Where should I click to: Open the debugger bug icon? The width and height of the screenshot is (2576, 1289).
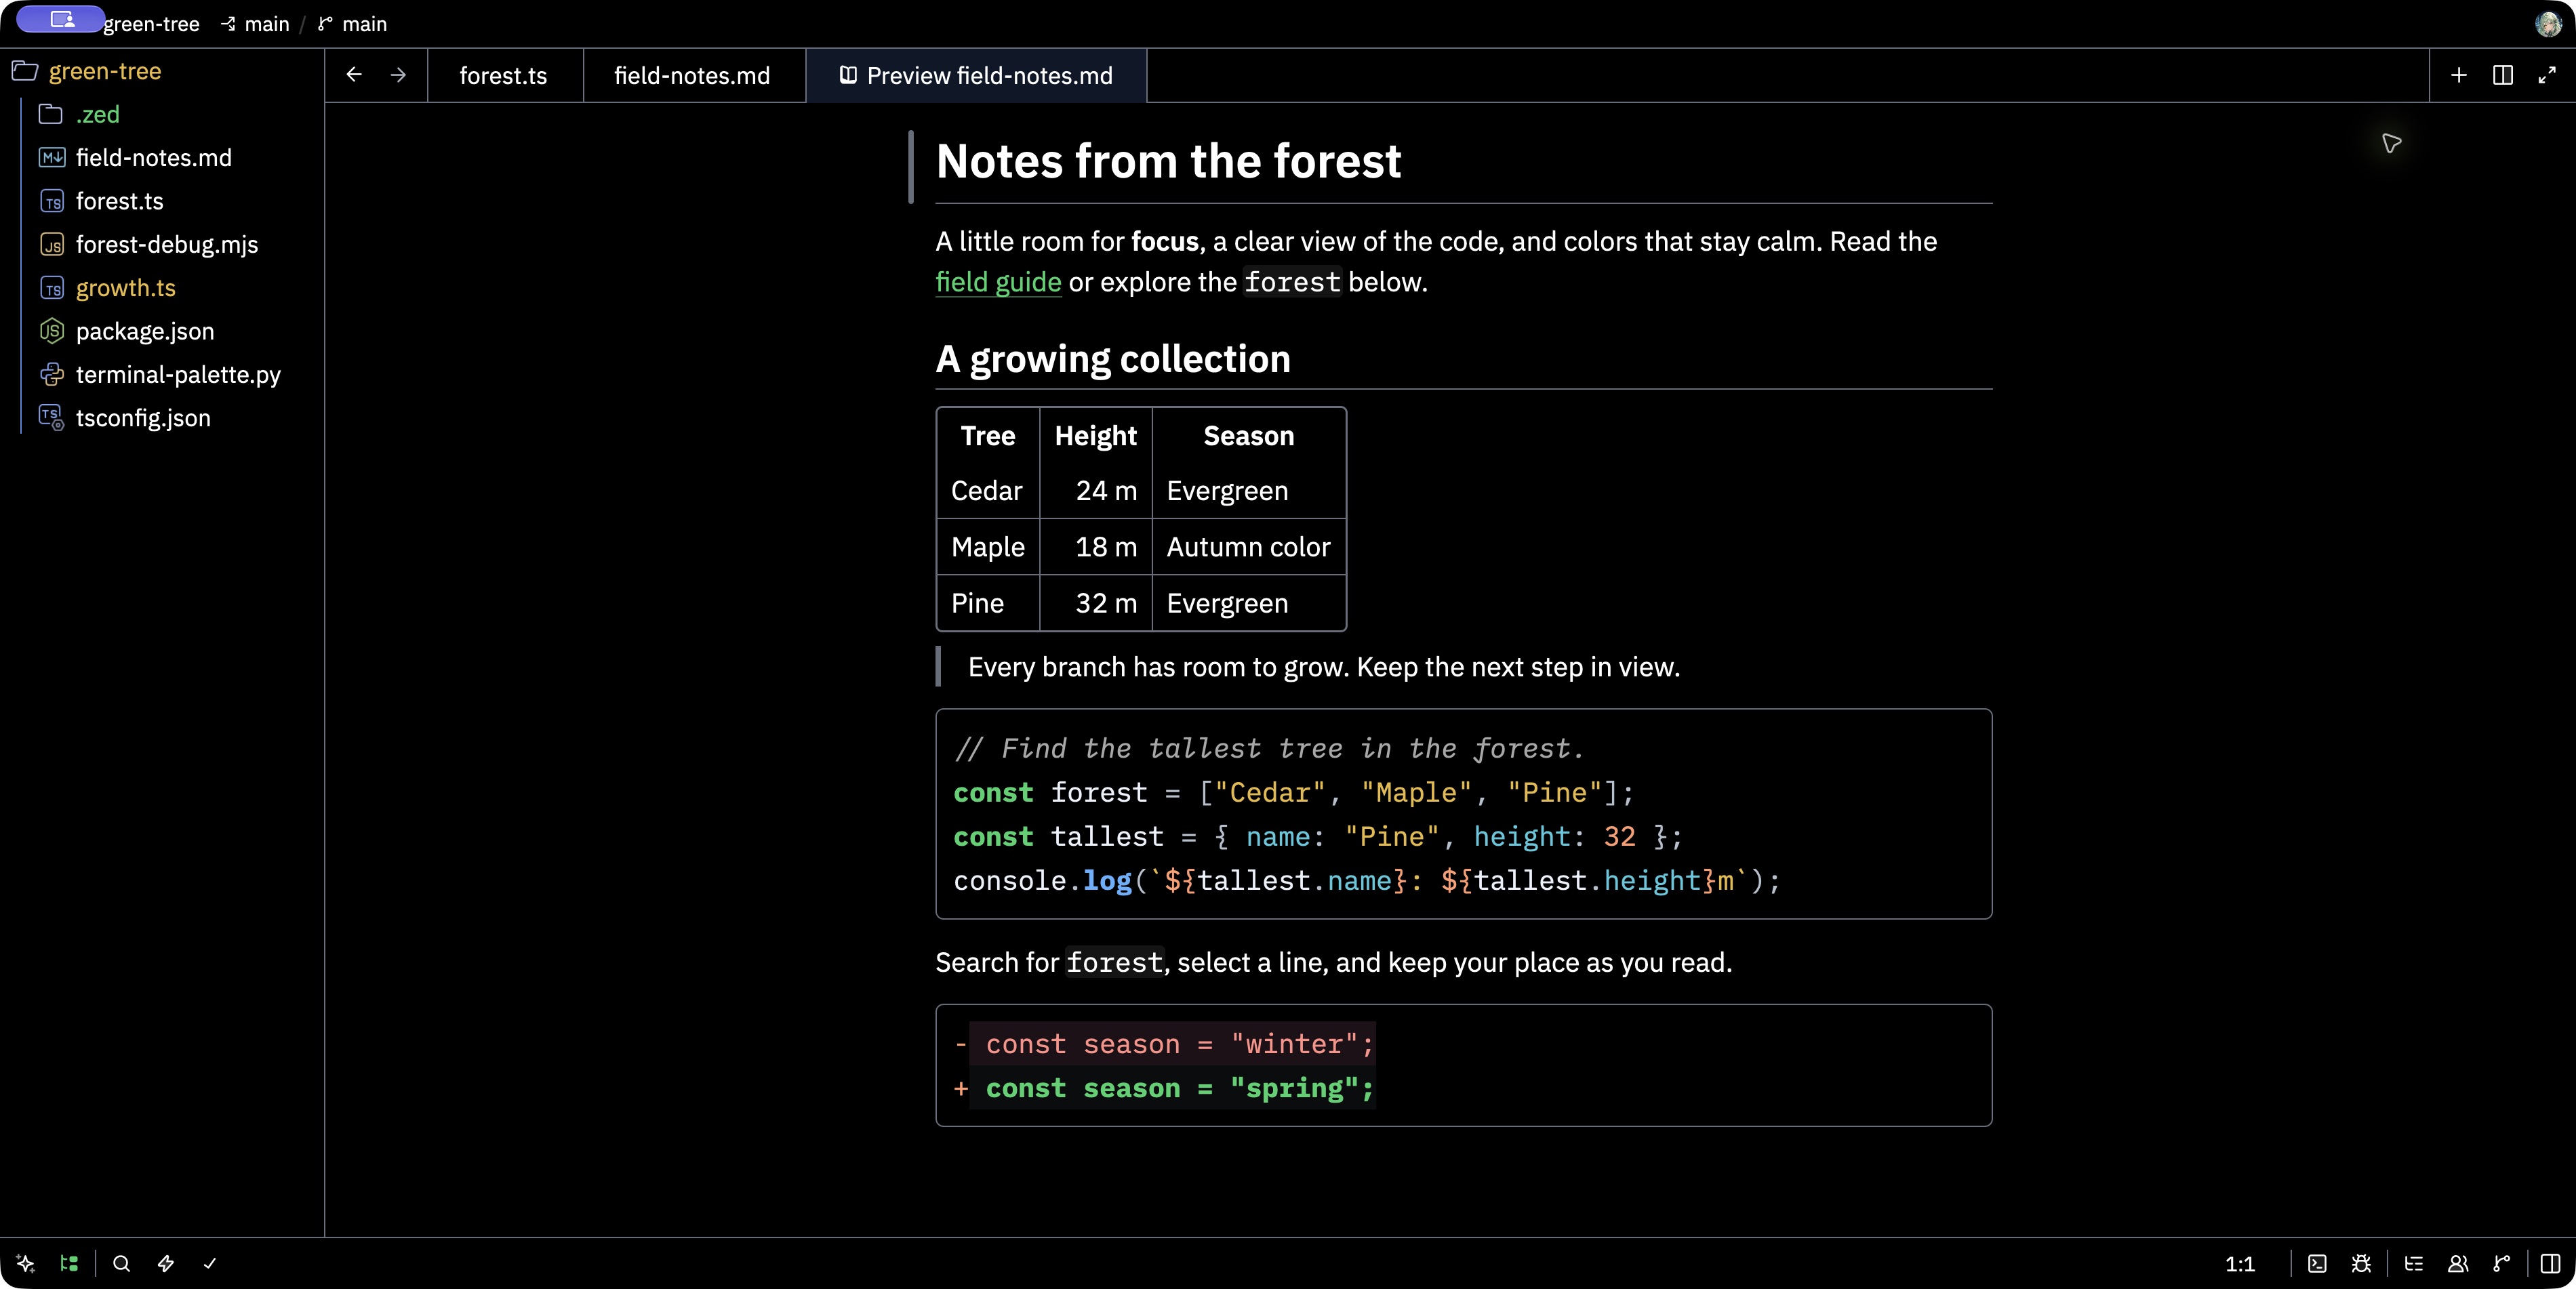pos(2361,1263)
